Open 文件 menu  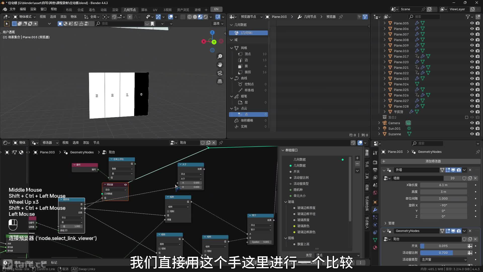click(x=13, y=9)
